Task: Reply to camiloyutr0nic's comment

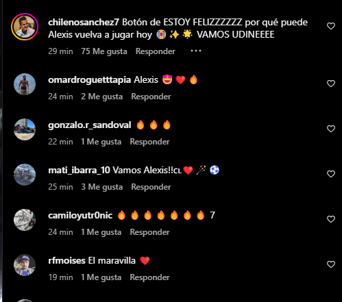Action: (149, 232)
